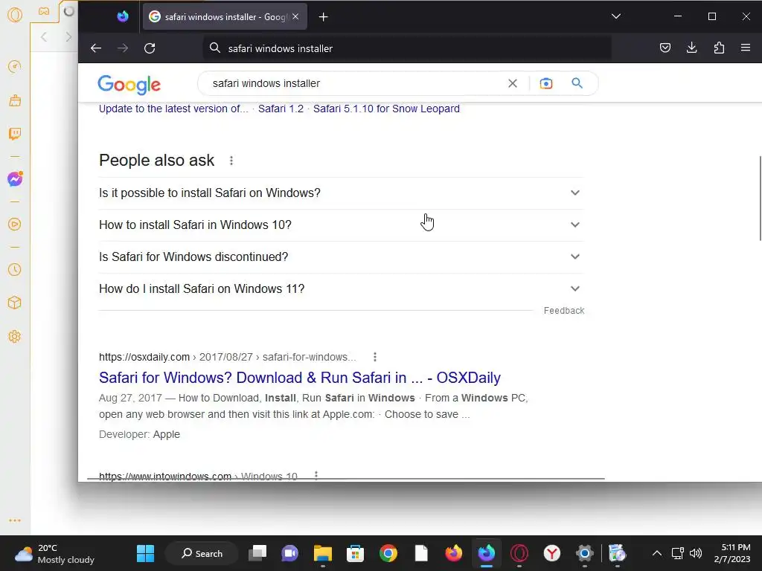Open Safari 1.2 sitelink
The width and height of the screenshot is (762, 571).
tap(281, 109)
